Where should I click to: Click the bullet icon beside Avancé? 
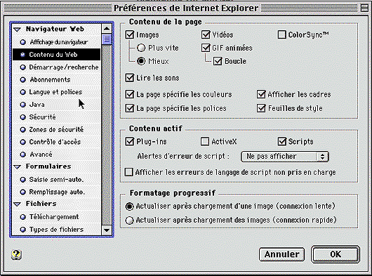(x=22, y=155)
